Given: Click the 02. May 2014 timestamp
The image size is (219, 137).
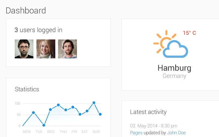Looking at the screenshot, I should tap(154, 126).
